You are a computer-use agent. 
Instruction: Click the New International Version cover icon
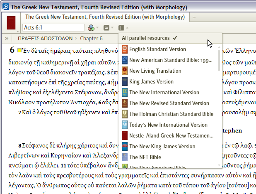[x=125, y=93]
